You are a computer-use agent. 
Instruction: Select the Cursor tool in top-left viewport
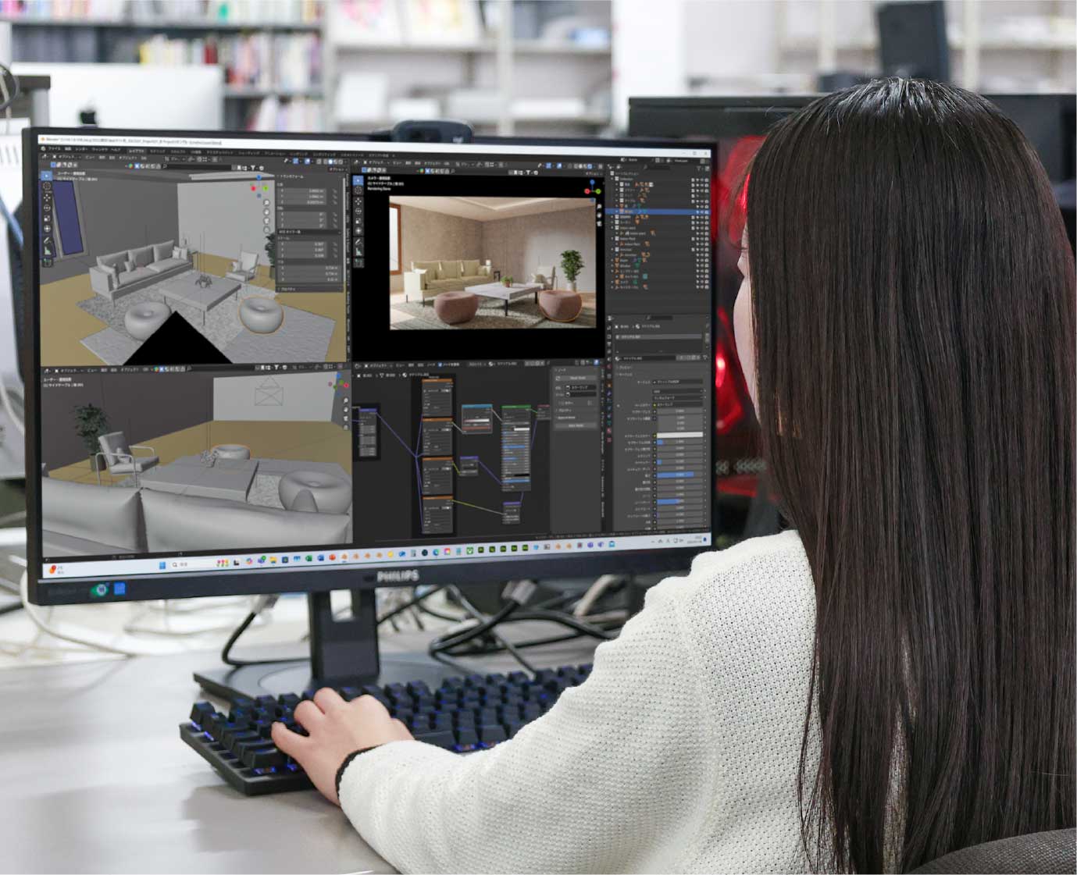tap(47, 186)
